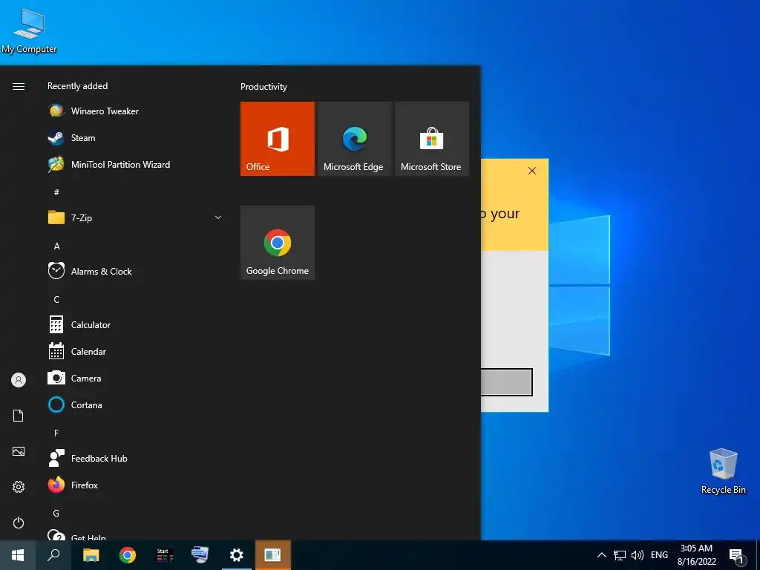Open Pictures from Start sidebar
The height and width of the screenshot is (570, 760).
[x=19, y=451]
